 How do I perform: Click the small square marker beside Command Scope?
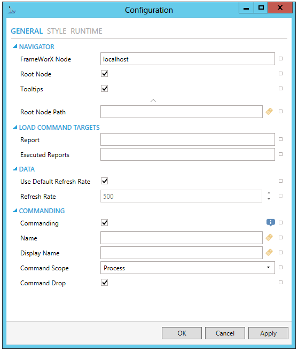point(280,267)
